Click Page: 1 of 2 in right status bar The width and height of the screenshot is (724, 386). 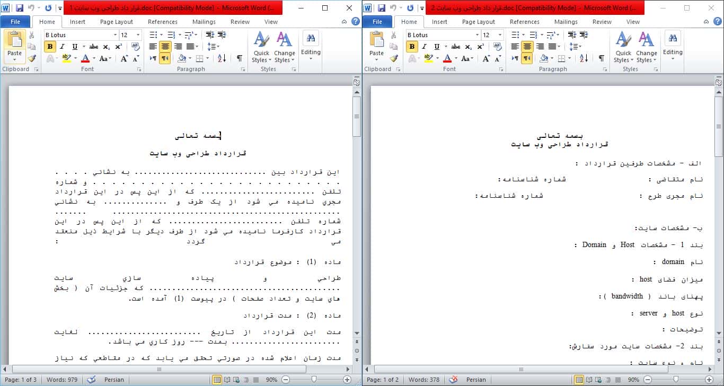click(x=383, y=380)
